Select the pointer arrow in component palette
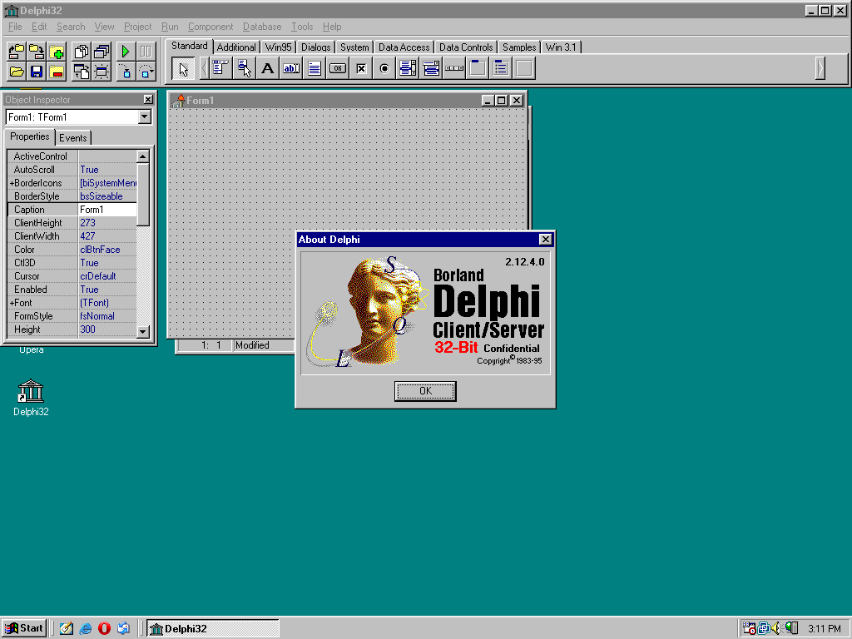This screenshot has height=639, width=852. pos(183,68)
